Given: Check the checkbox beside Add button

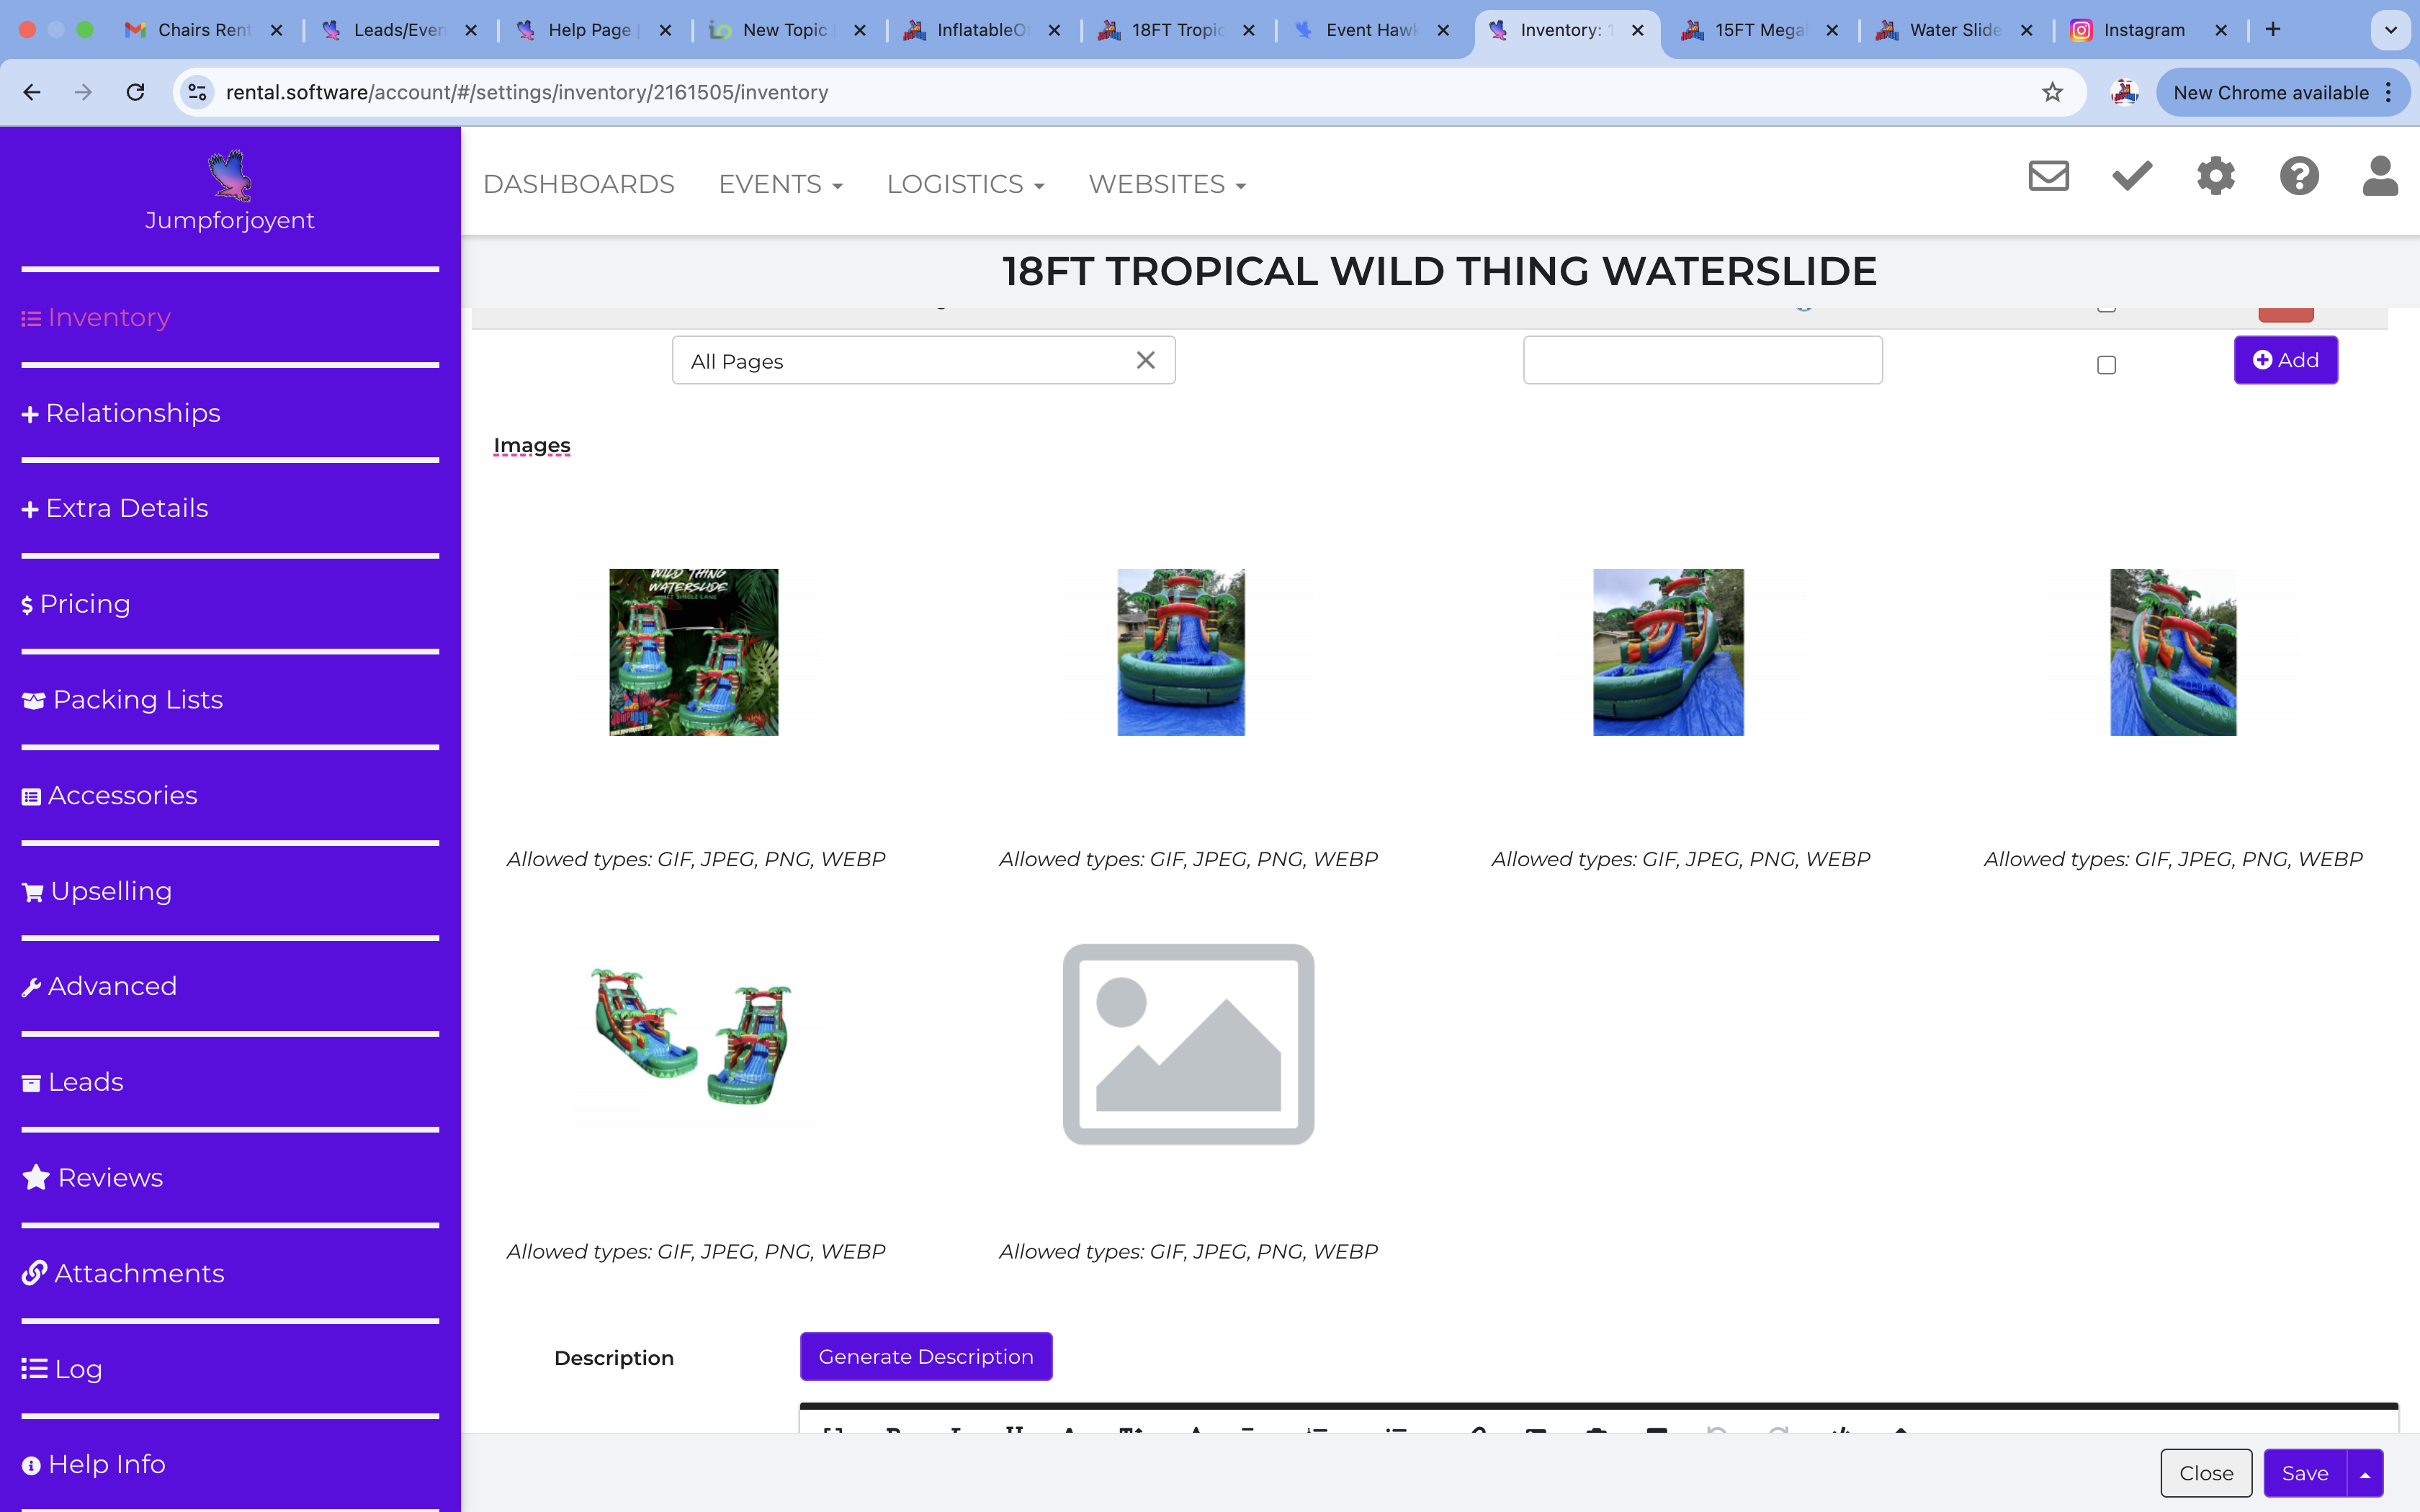Looking at the screenshot, I should [x=2106, y=365].
